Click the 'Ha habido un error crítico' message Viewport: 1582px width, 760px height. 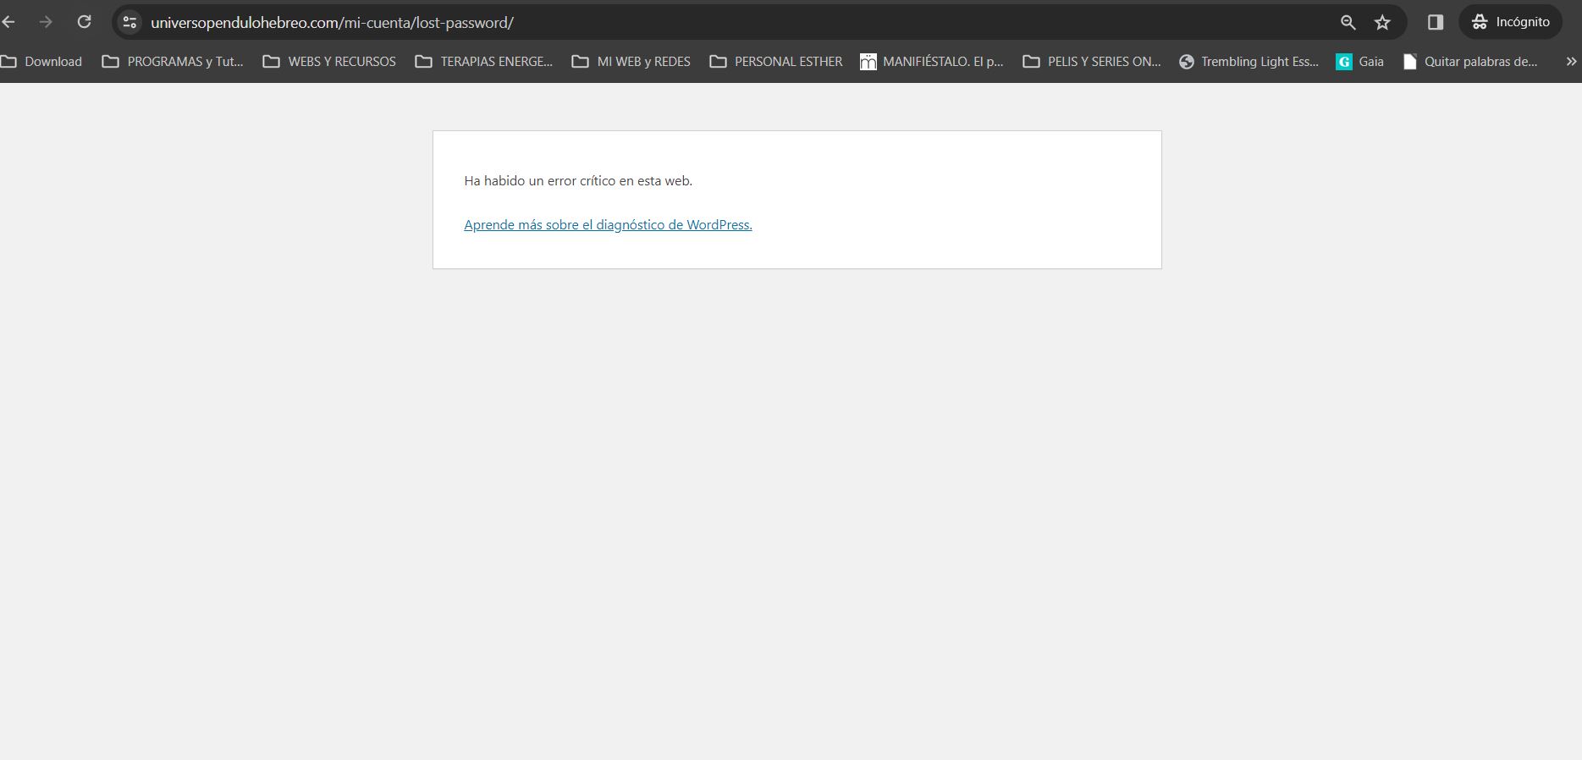[578, 181]
